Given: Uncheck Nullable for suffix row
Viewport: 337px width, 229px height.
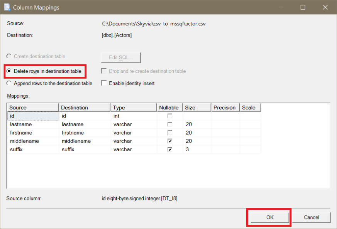Looking at the screenshot, I should (x=169, y=149).
